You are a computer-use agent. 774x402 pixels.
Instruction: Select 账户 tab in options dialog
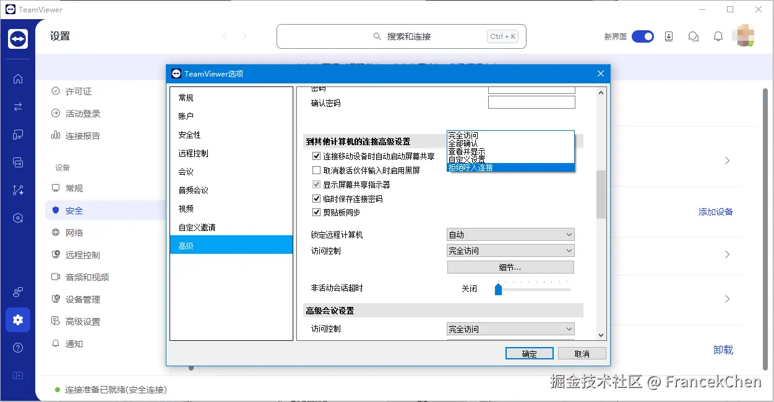(231, 116)
